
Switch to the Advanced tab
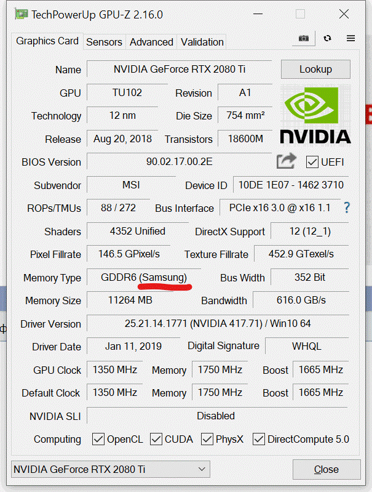click(151, 42)
